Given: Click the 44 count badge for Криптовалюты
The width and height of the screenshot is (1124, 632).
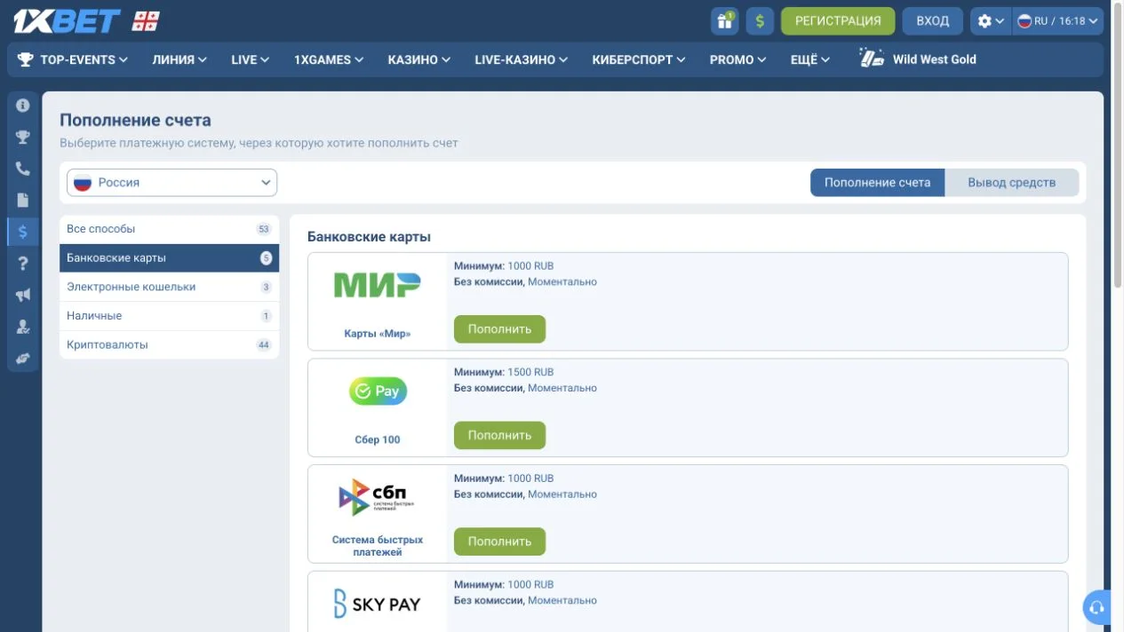Looking at the screenshot, I should pos(264,345).
